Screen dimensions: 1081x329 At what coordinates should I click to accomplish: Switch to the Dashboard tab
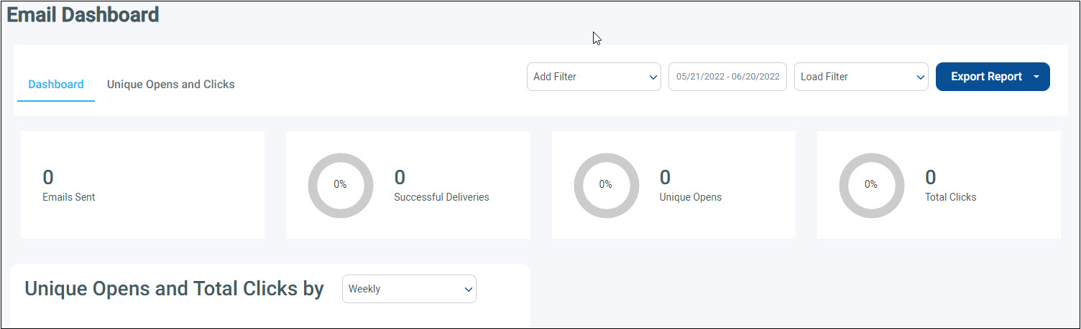coord(56,85)
